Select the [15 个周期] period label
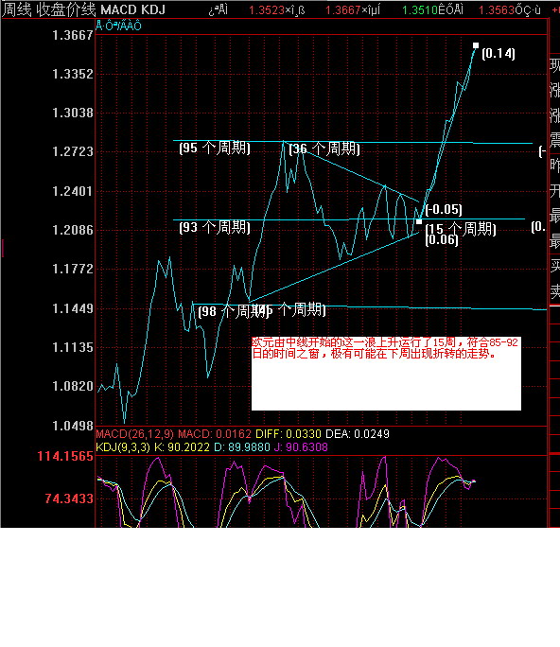The image size is (560, 647). 461,229
